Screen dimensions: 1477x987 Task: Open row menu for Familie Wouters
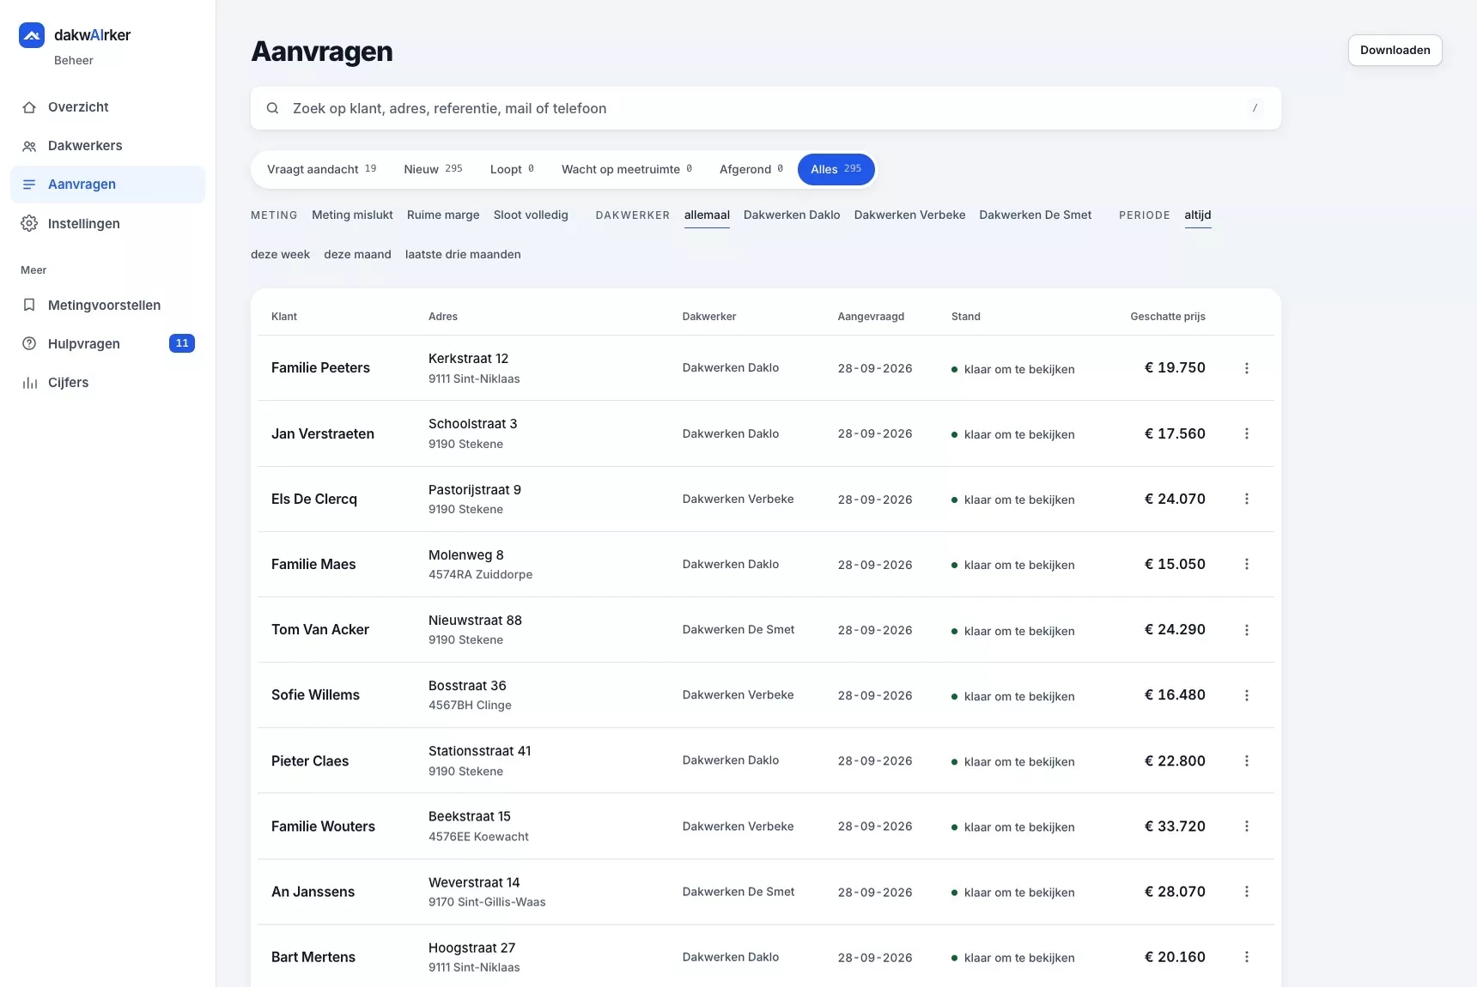pyautogui.click(x=1247, y=826)
